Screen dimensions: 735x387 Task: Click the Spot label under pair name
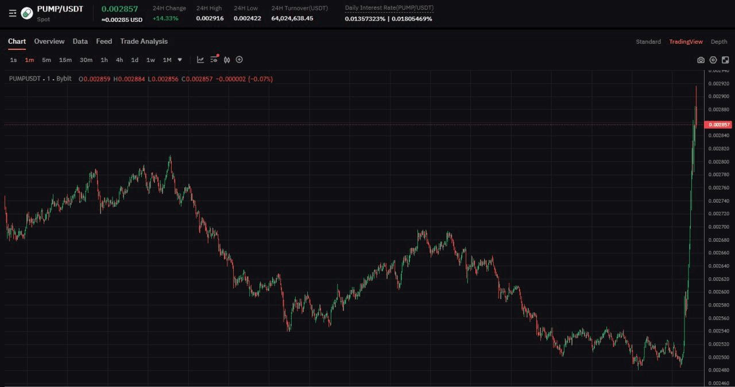pos(44,20)
